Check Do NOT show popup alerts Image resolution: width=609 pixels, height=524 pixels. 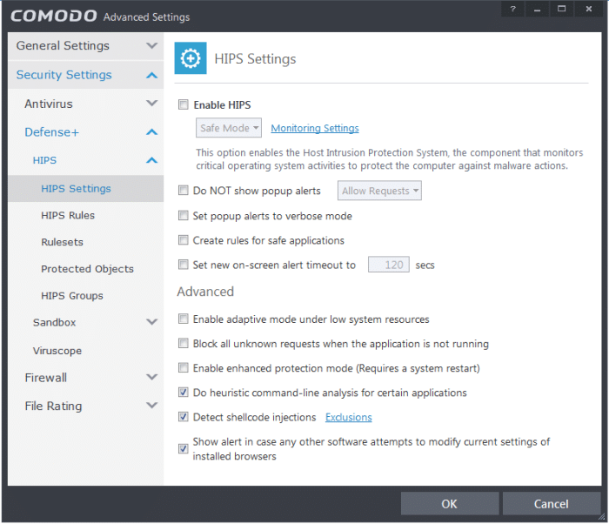coord(184,190)
